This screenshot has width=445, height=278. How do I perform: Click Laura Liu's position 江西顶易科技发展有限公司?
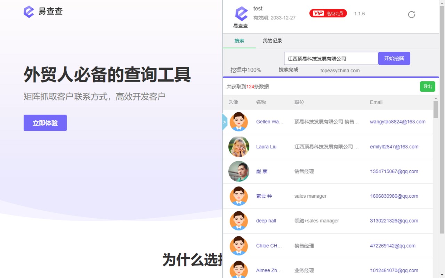(327, 147)
